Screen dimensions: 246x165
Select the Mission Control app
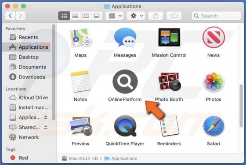[x=169, y=37]
